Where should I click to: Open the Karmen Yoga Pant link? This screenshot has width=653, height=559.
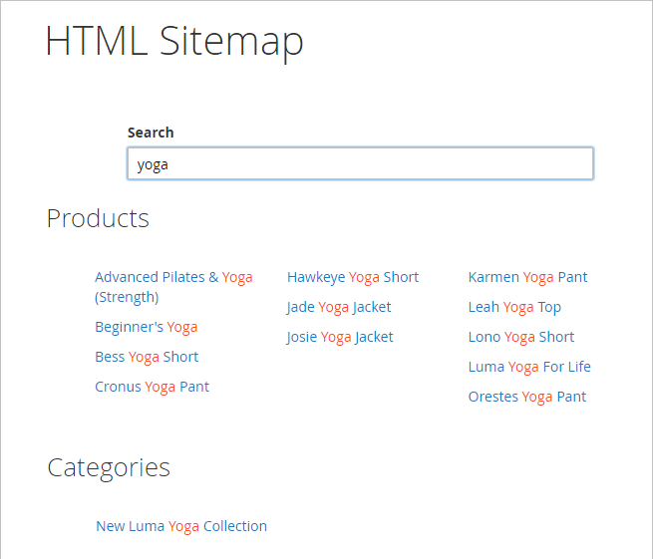point(527,277)
